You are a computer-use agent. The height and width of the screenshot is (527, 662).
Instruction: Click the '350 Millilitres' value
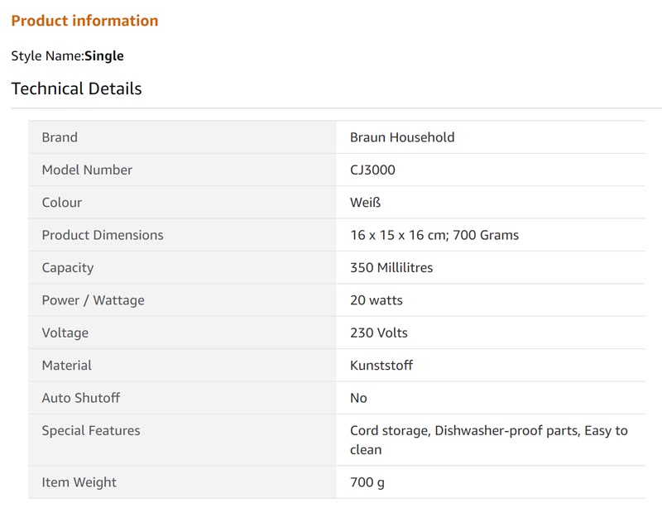click(391, 267)
